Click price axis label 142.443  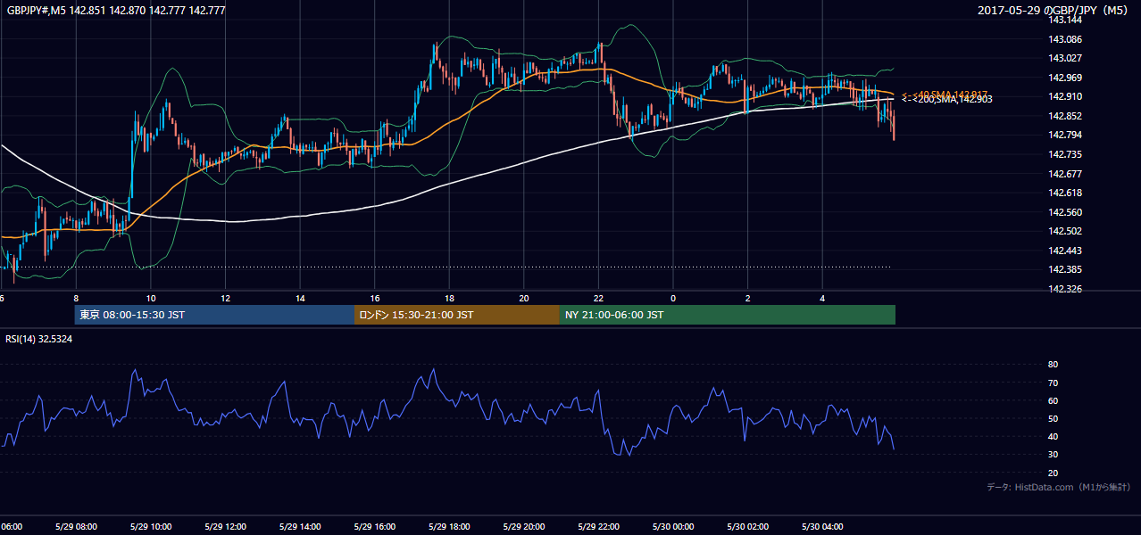pyautogui.click(x=1064, y=251)
